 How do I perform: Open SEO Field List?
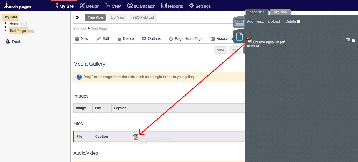pos(143,18)
